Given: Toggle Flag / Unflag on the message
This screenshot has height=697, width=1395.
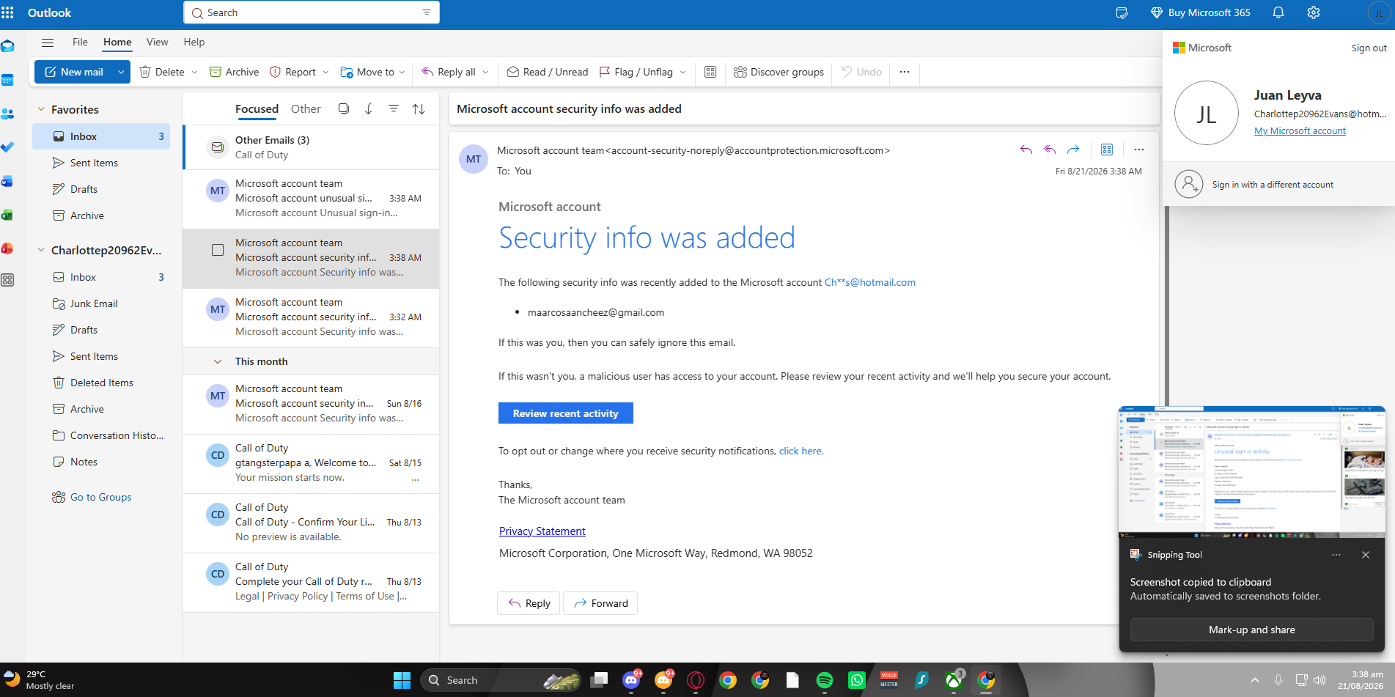Looking at the screenshot, I should tap(636, 72).
